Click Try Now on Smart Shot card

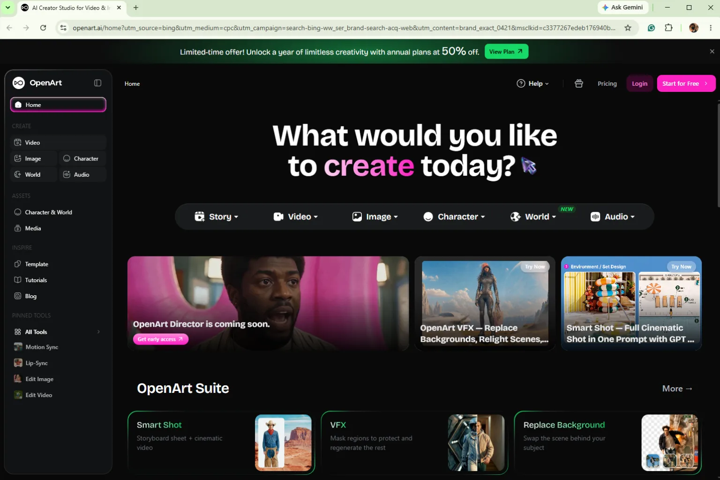pyautogui.click(x=681, y=267)
